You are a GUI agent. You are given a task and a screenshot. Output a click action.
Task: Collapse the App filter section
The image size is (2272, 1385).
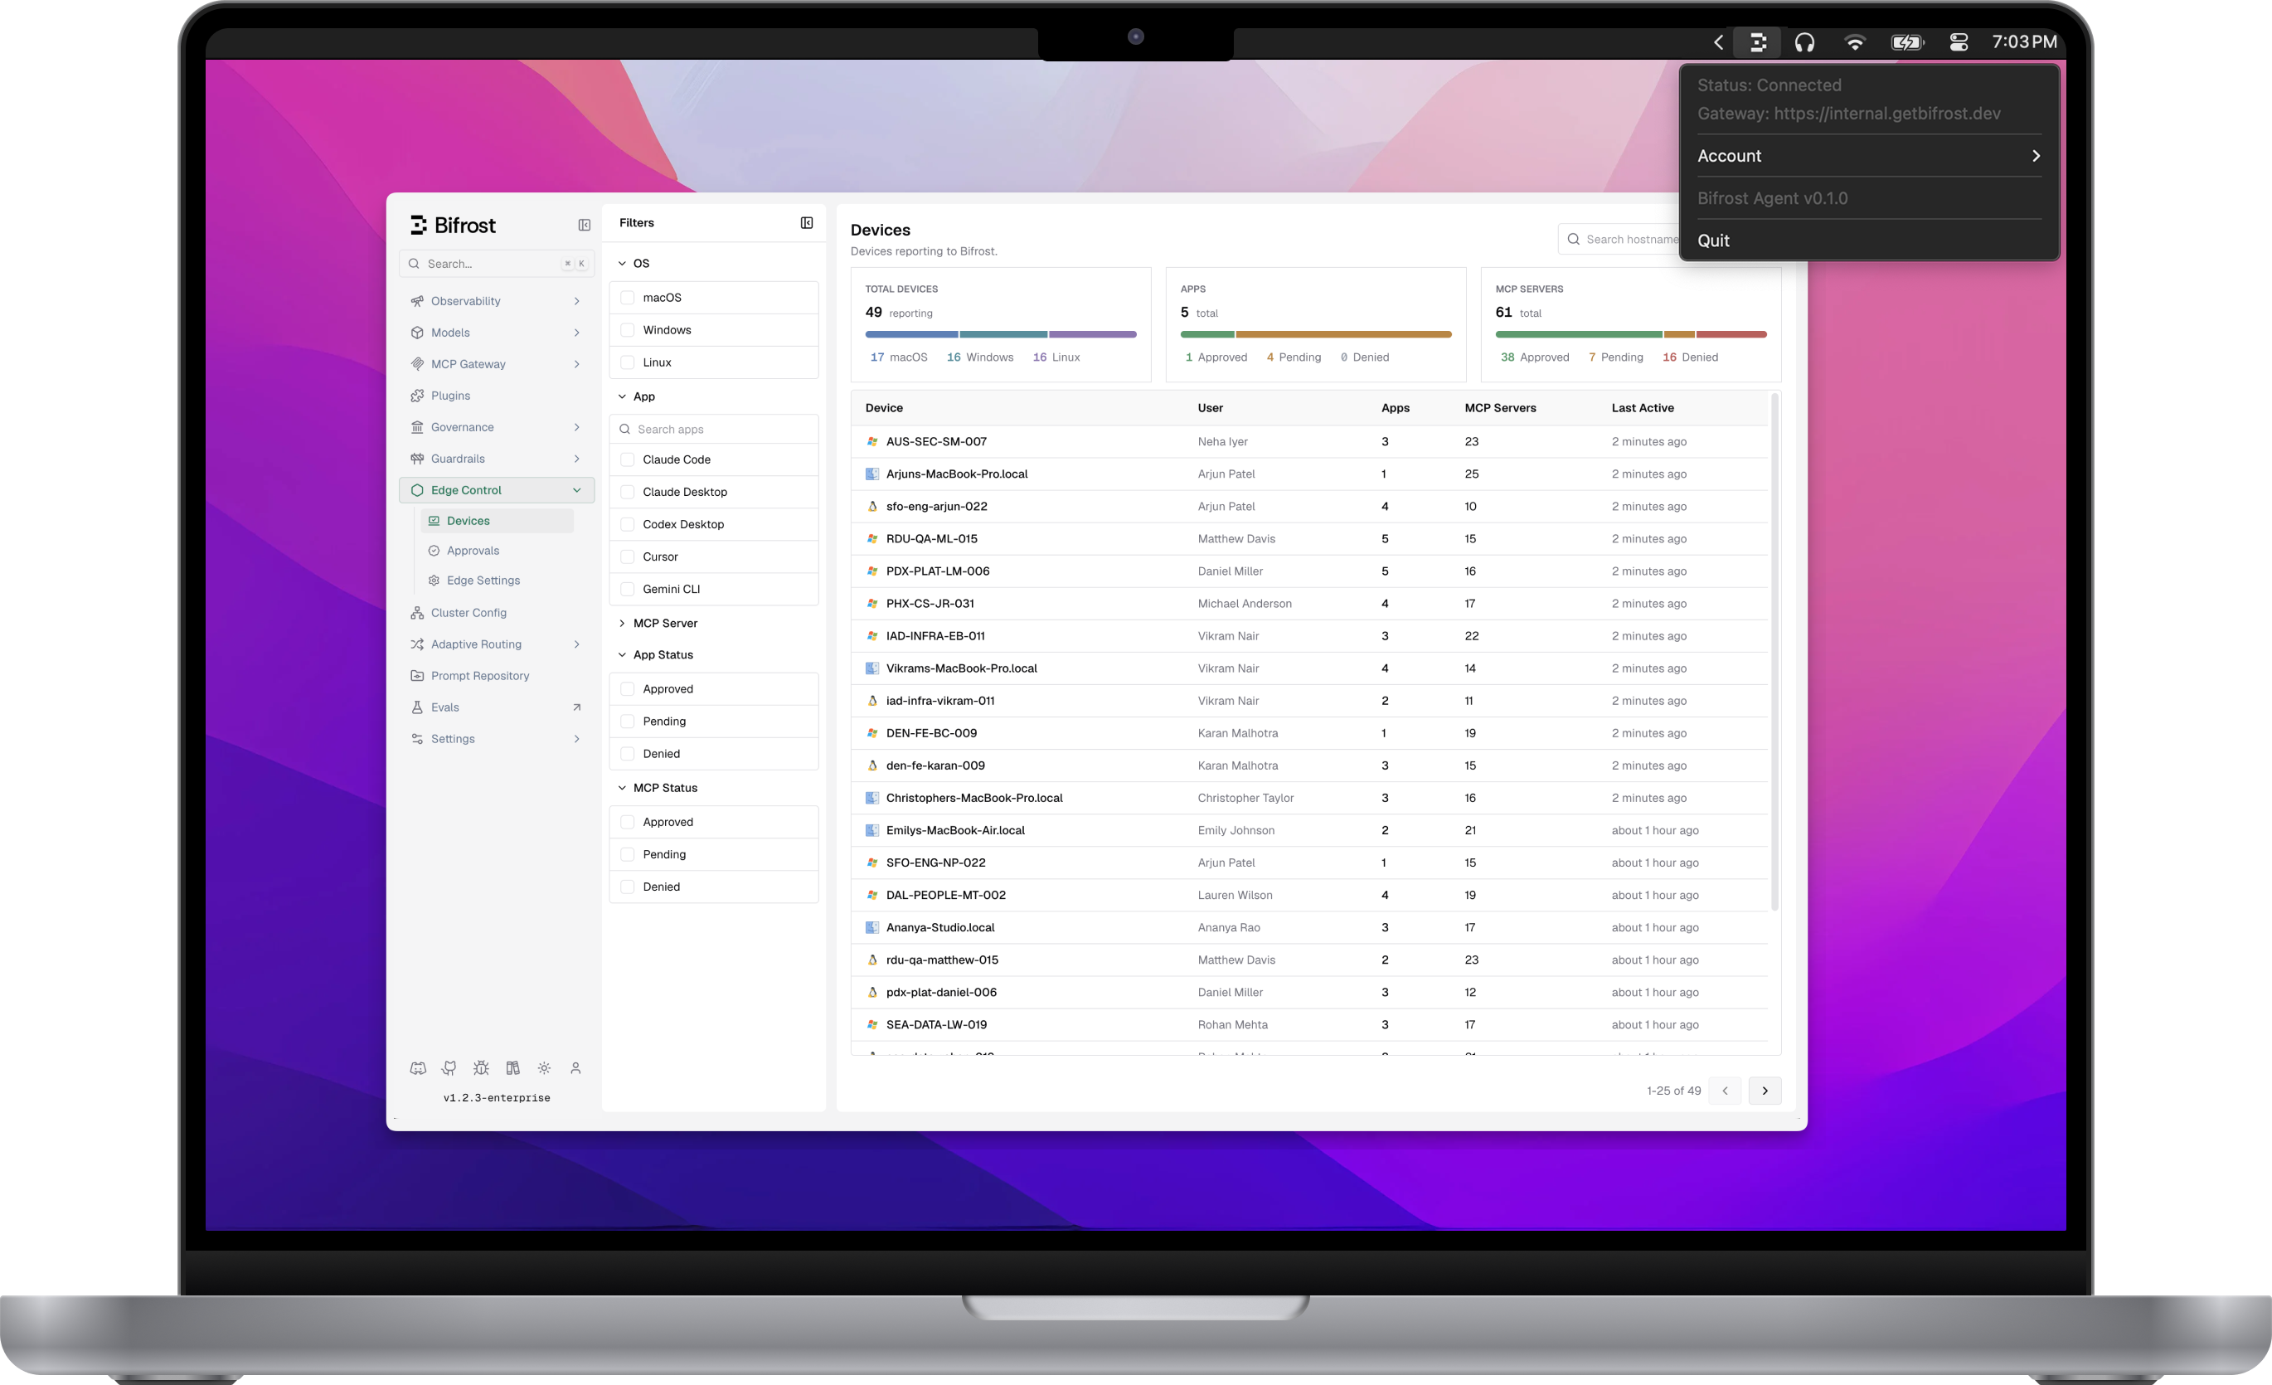click(621, 396)
